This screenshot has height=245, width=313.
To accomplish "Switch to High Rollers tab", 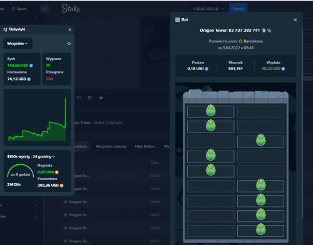I will point(145,146).
